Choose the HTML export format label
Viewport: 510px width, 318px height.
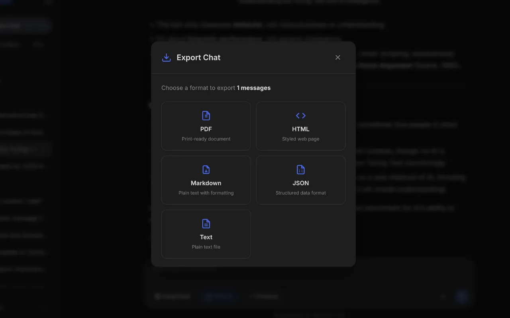tap(301, 129)
